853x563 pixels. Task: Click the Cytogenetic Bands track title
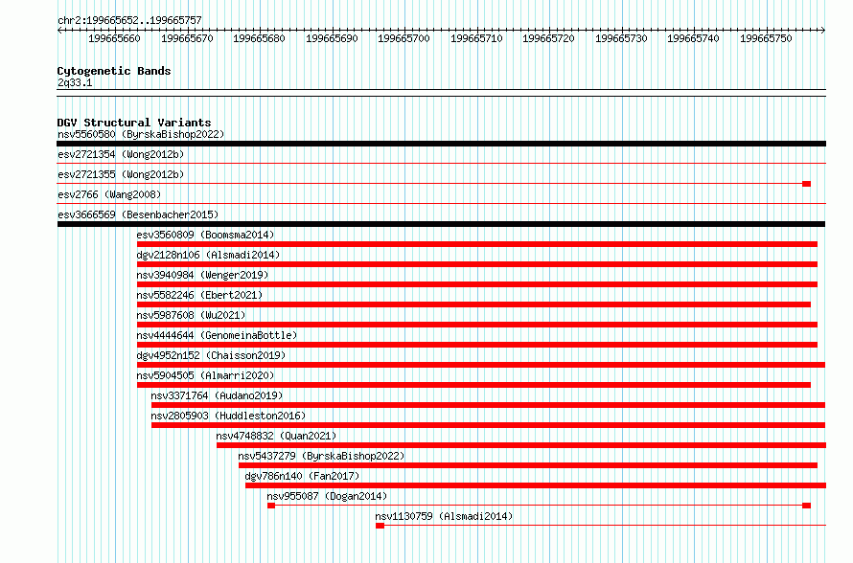(114, 71)
